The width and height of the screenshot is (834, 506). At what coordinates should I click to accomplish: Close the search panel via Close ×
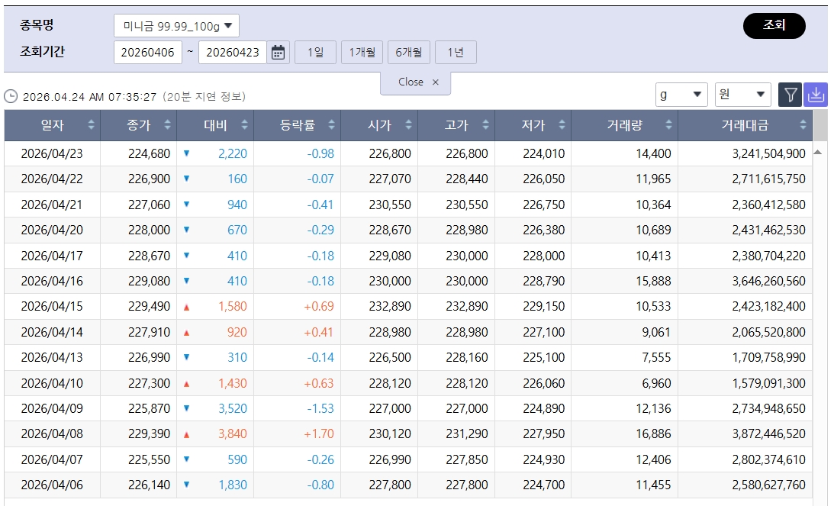415,82
